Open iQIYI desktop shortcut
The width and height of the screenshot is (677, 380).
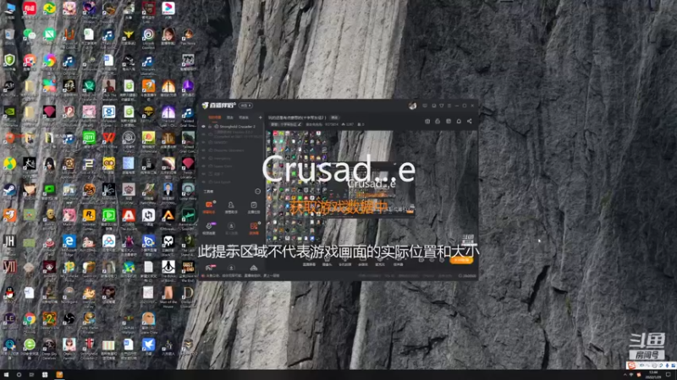tap(89, 138)
